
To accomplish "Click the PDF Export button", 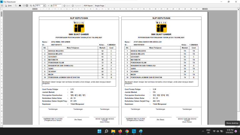I will tap(88, 6).
